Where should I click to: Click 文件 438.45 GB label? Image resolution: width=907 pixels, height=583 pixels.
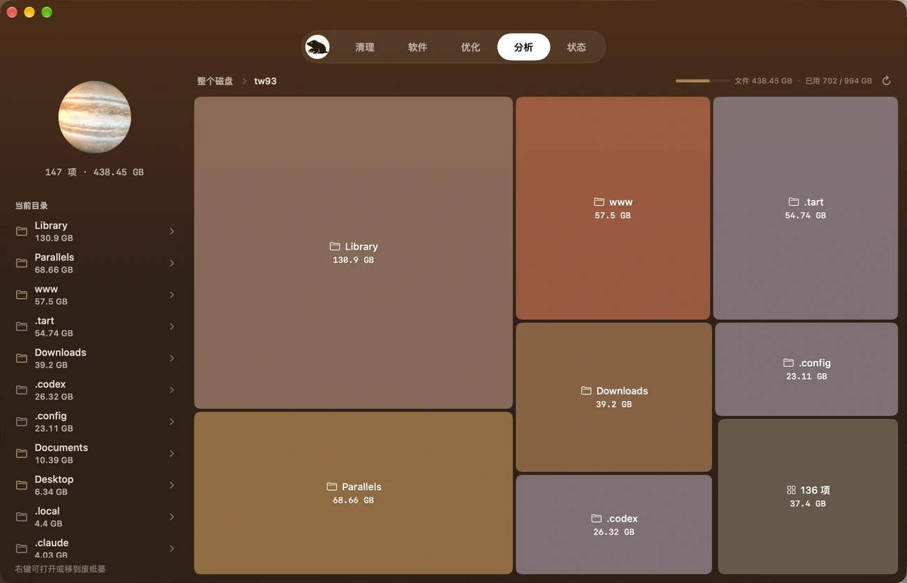pos(763,81)
